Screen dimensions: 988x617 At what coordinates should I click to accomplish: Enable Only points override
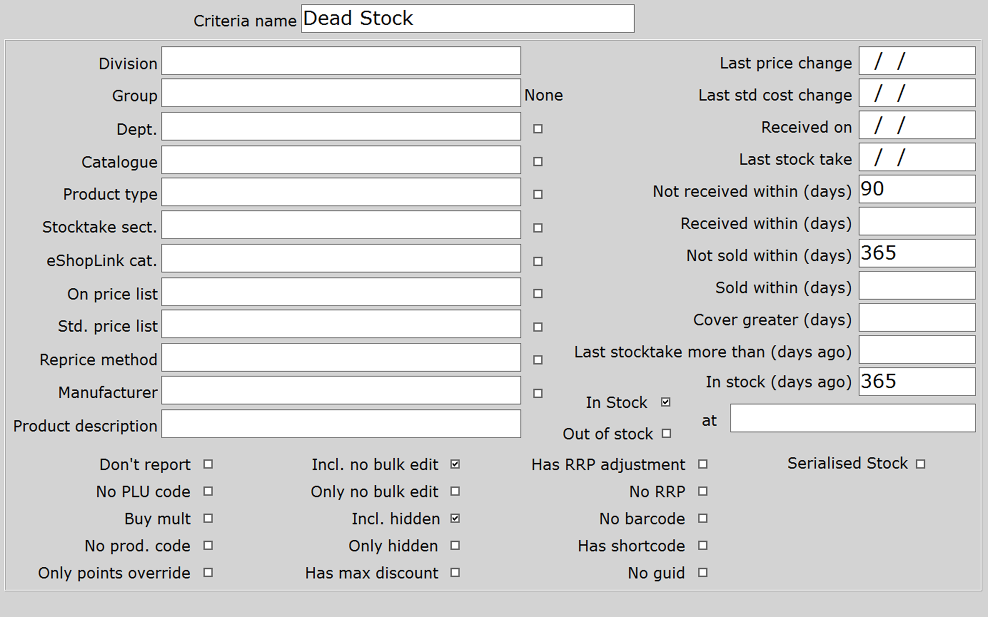pyautogui.click(x=208, y=573)
